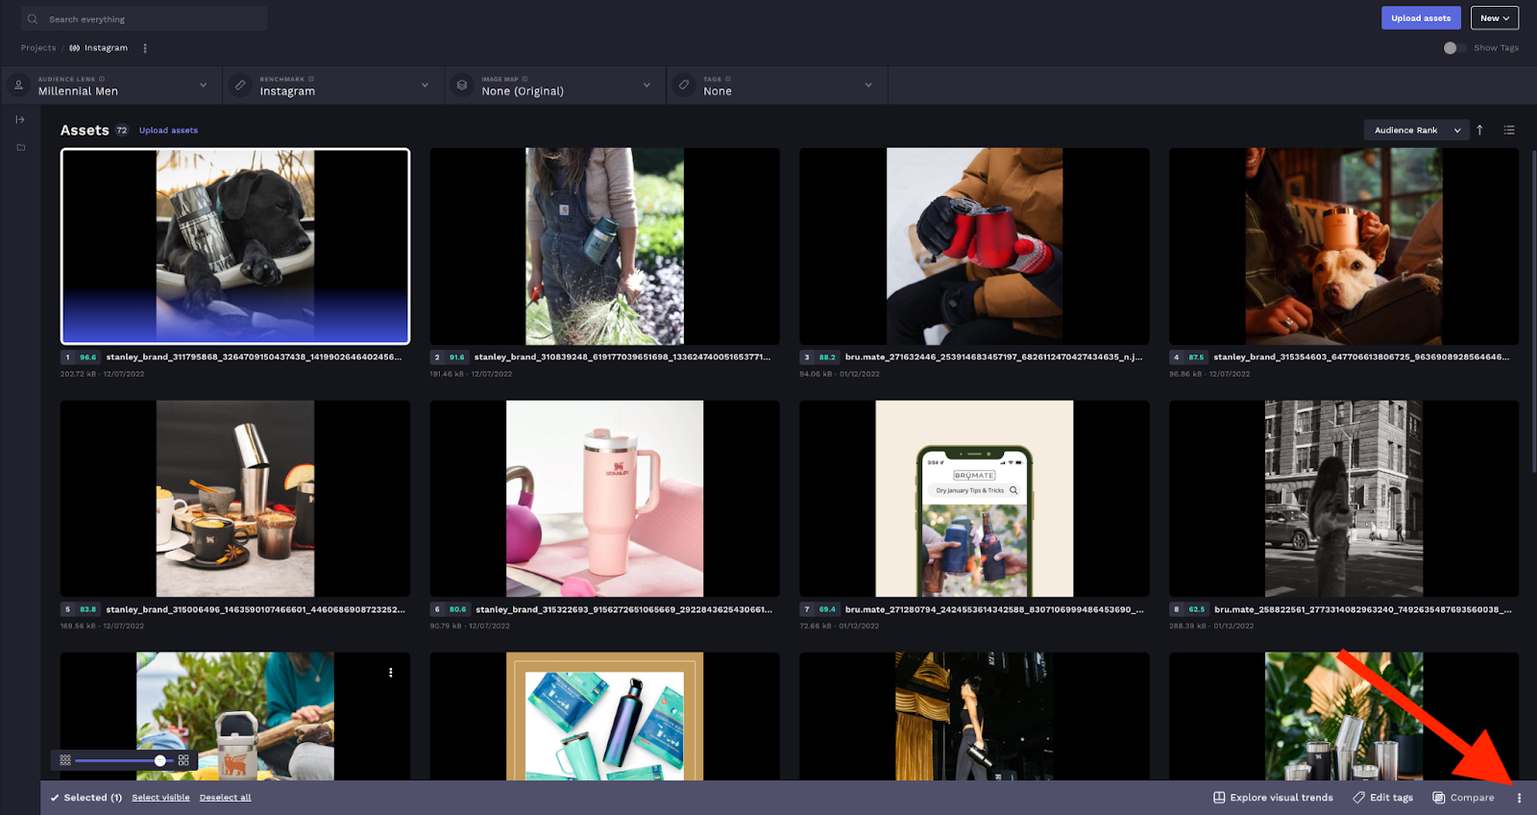The height and width of the screenshot is (815, 1537).
Task: Click the Selected (1) indicator
Action: click(86, 798)
